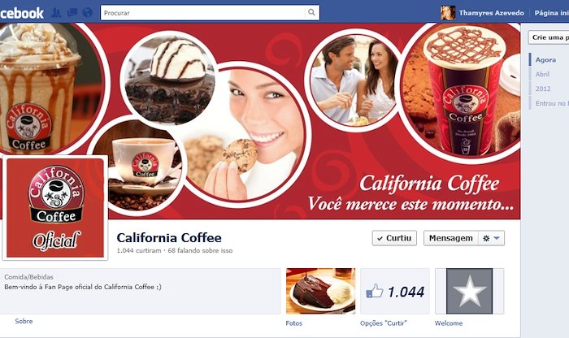Viewport: 569px width, 338px height.
Task: Click the Procurar search field
Action: [x=203, y=13]
